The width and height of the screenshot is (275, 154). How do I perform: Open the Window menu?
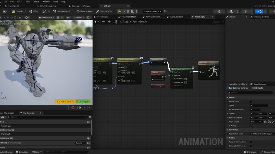[x=46, y=2]
